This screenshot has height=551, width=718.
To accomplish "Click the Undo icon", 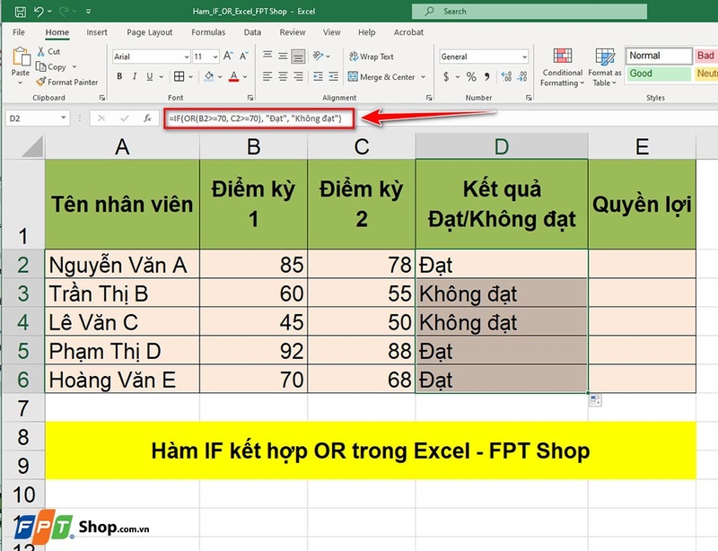I will 39,12.
